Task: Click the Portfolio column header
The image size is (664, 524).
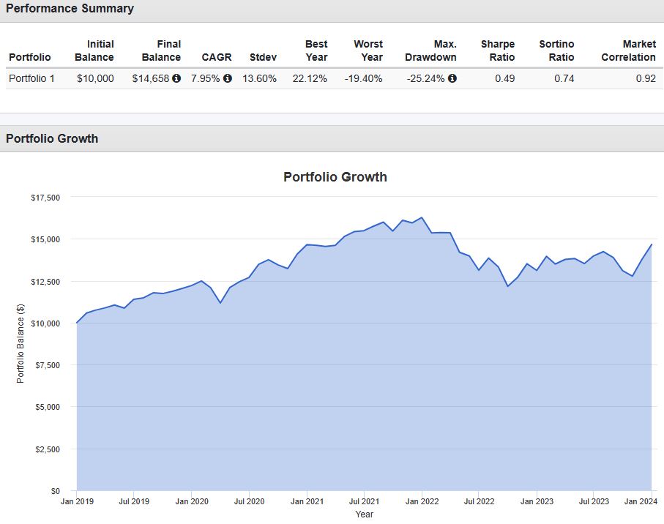Action: tap(30, 57)
